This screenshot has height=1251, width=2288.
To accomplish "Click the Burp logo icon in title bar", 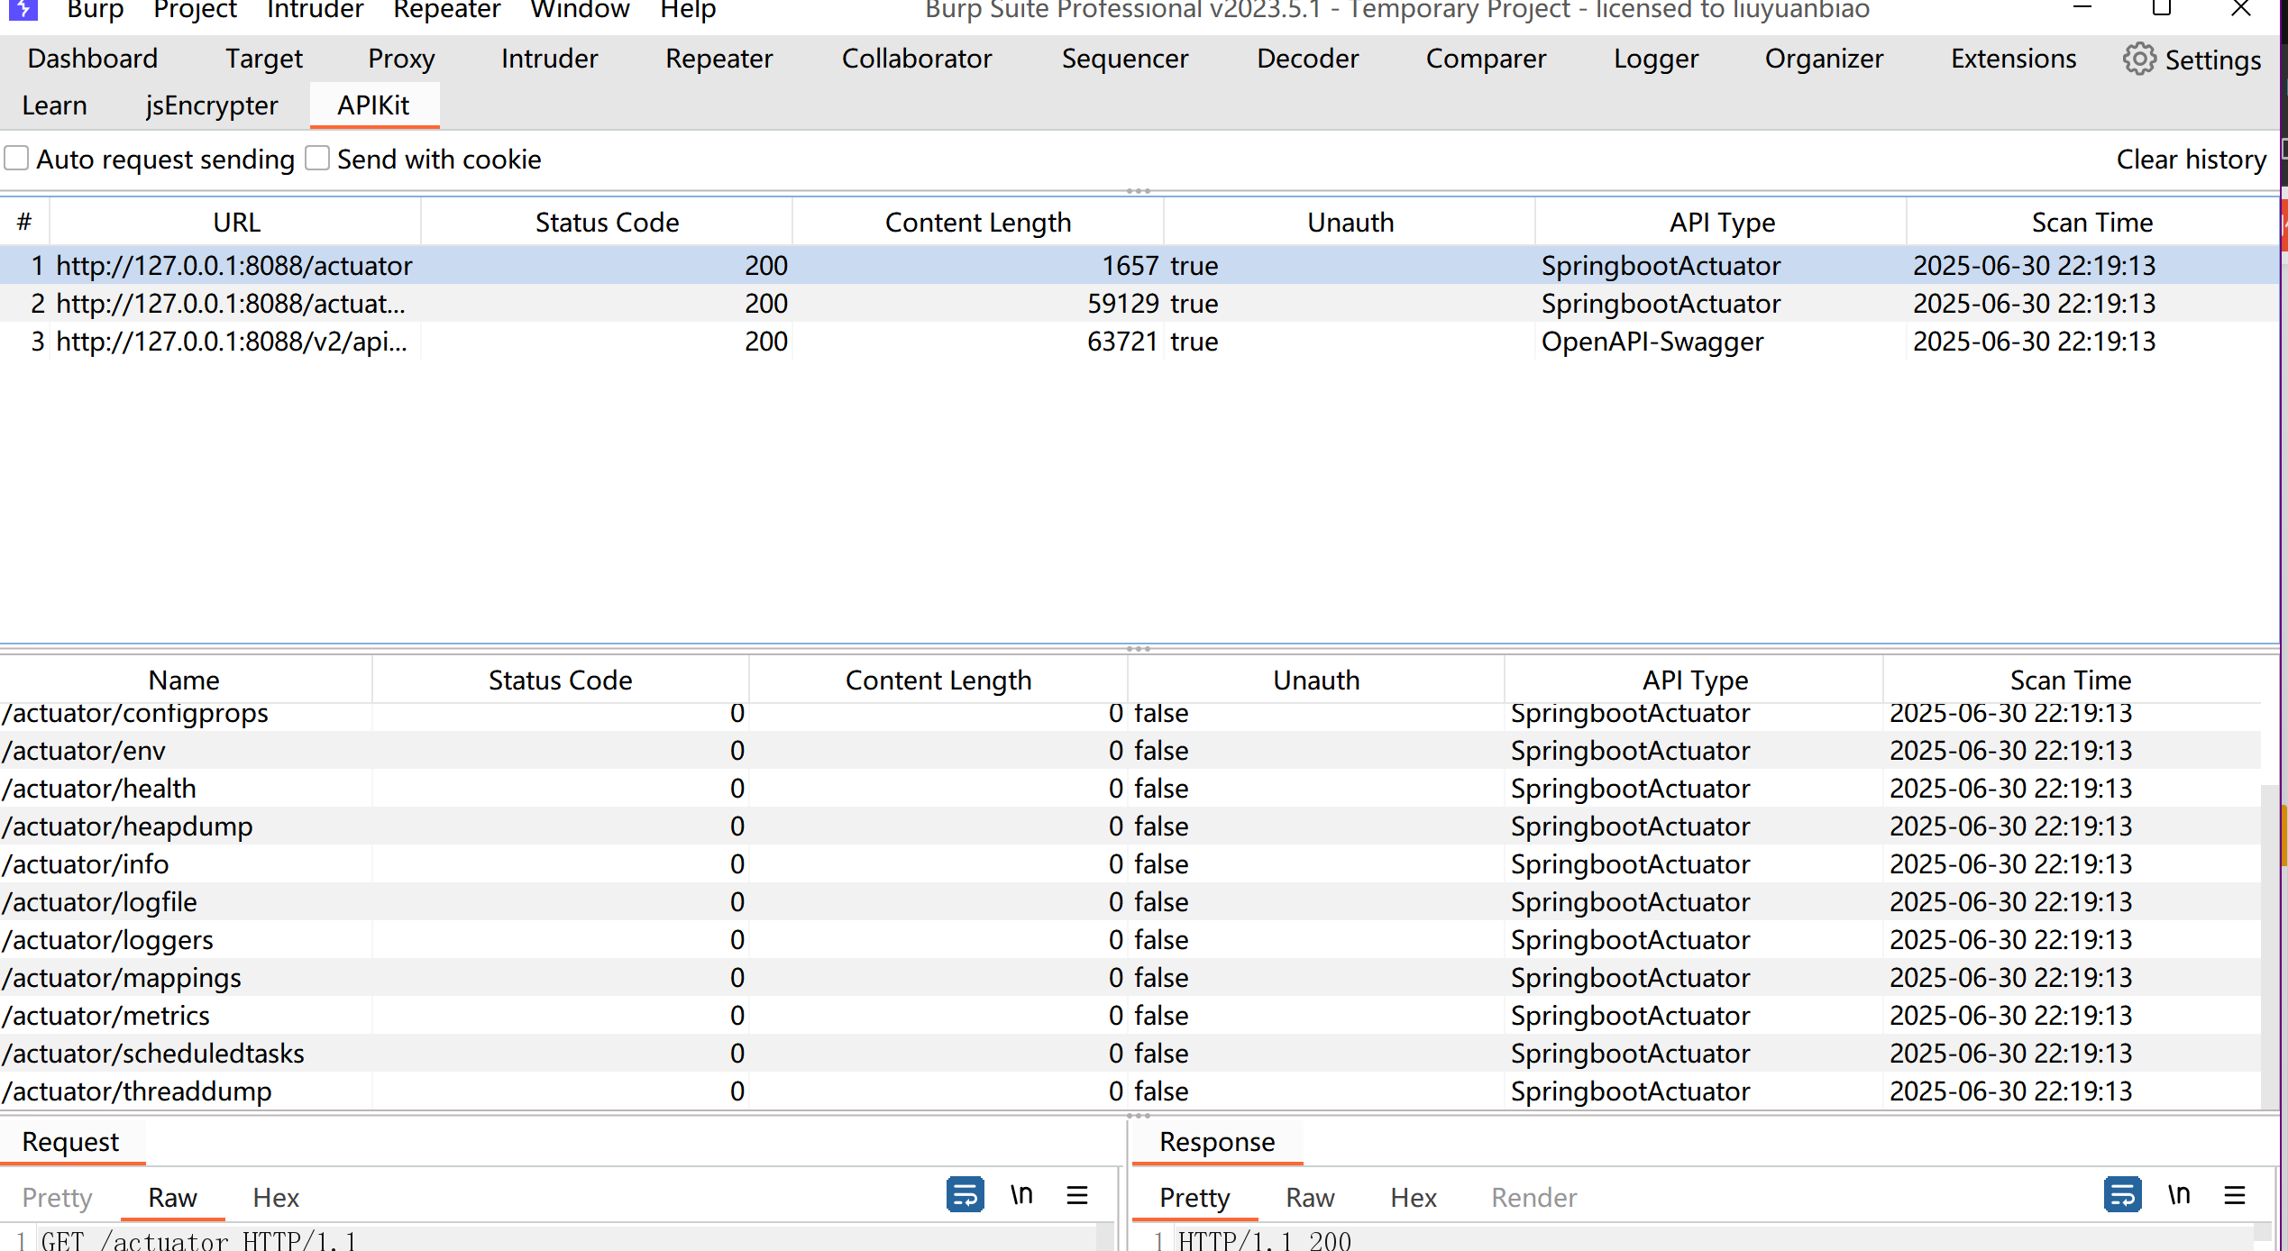I will 23,9.
